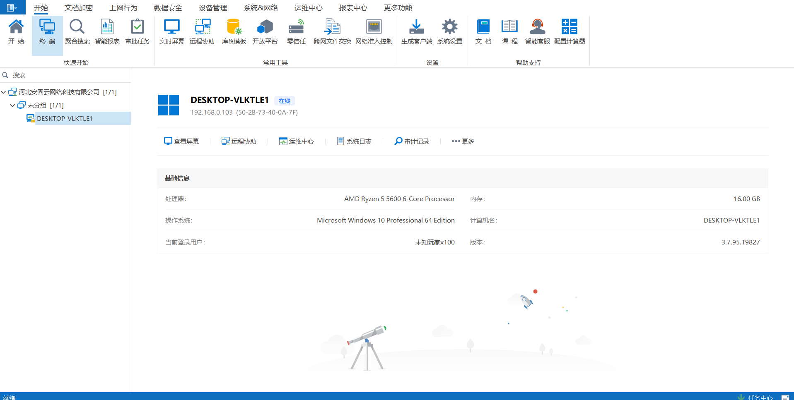Open 跨网文件交换 file exchange tool
The image size is (794, 400).
[x=332, y=31]
